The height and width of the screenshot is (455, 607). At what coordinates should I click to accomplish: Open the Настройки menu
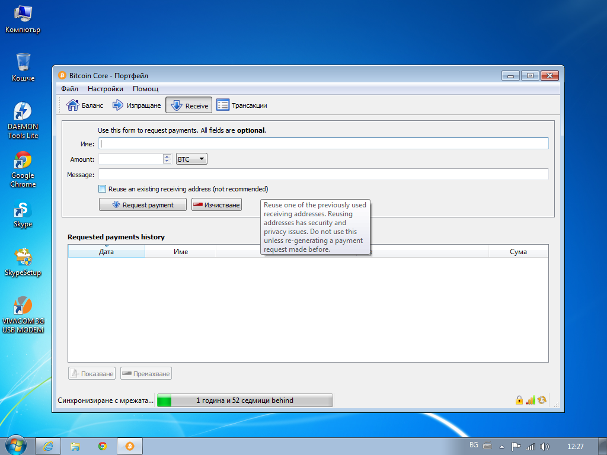click(x=106, y=89)
